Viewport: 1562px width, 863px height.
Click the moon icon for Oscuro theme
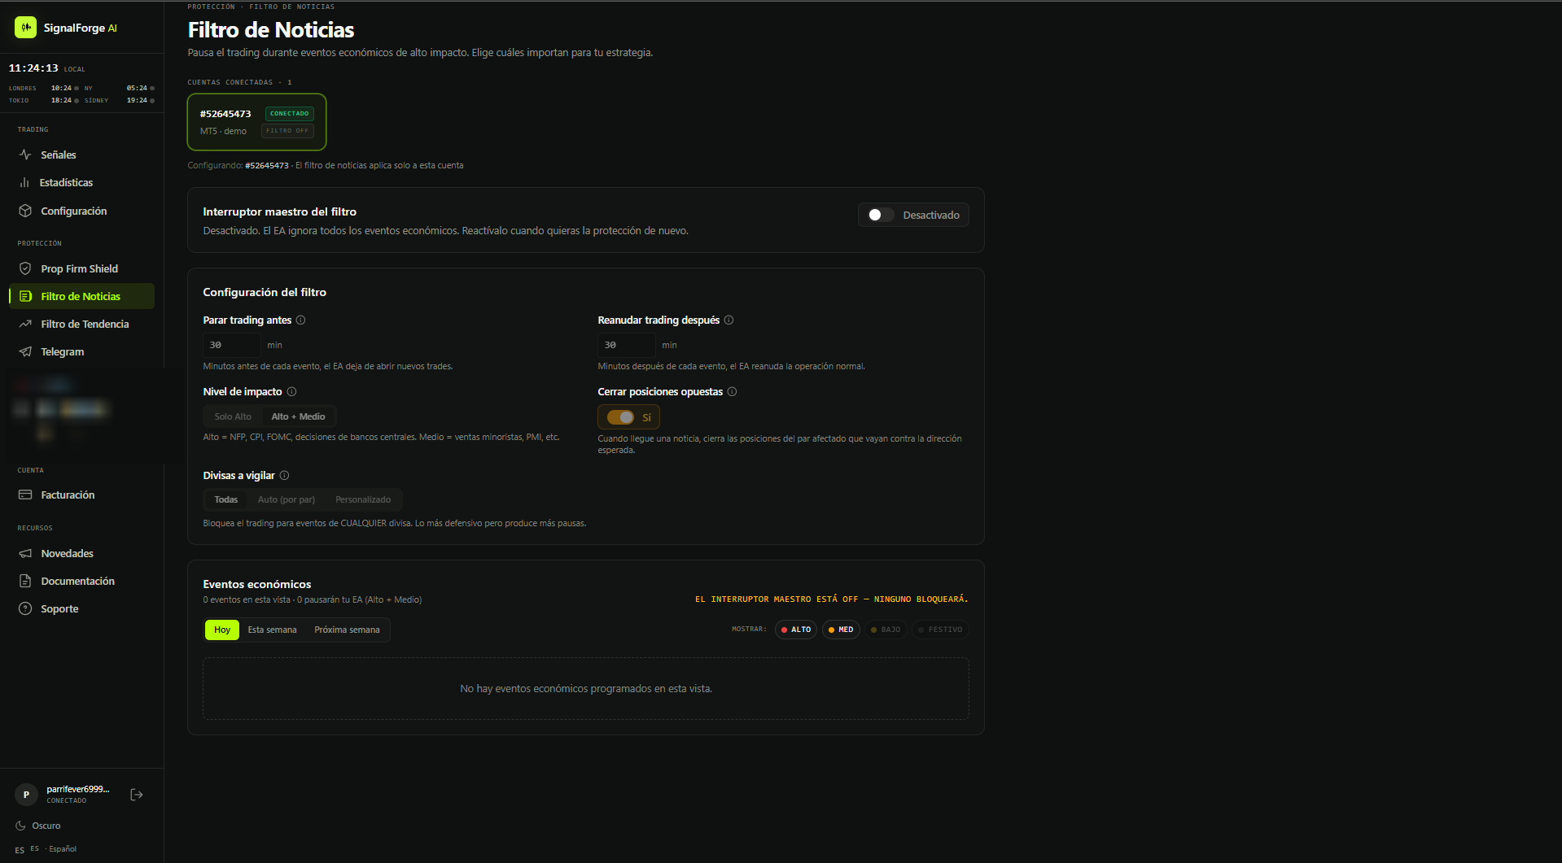tap(20, 826)
